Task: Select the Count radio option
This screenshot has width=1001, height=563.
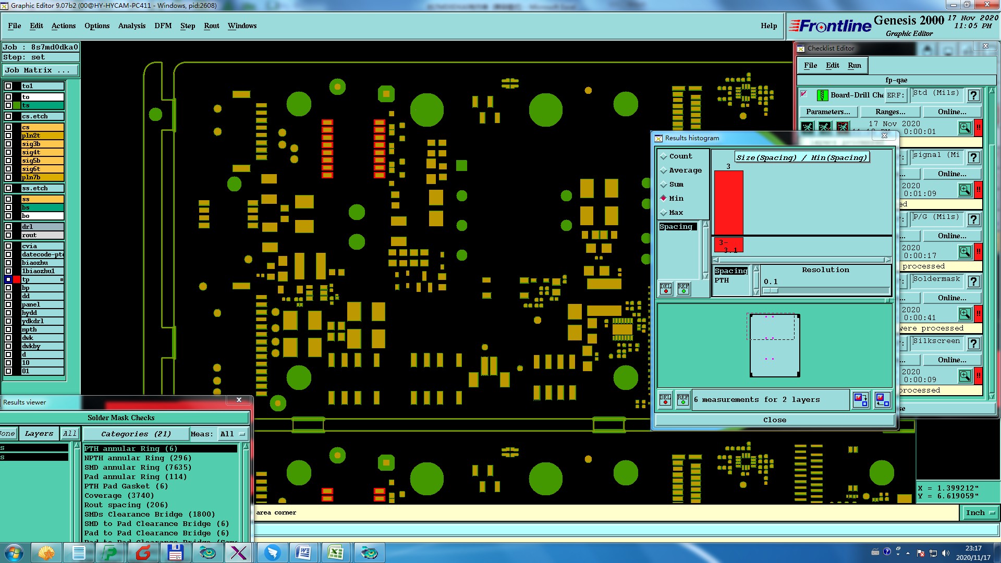Action: point(664,156)
